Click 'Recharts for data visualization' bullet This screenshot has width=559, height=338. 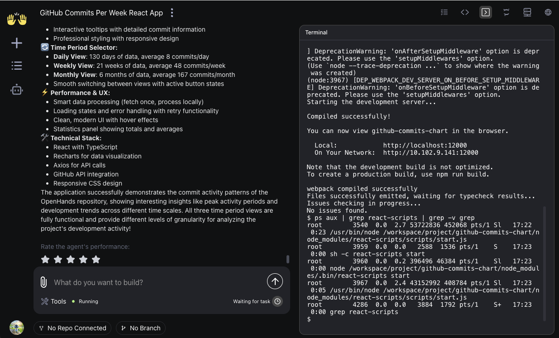(x=97, y=156)
